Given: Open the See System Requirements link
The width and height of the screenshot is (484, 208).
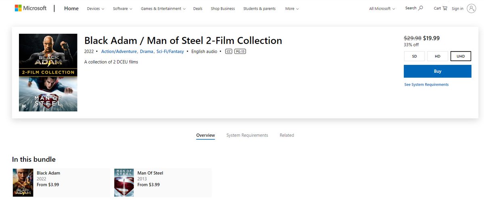Looking at the screenshot, I should (x=426, y=84).
